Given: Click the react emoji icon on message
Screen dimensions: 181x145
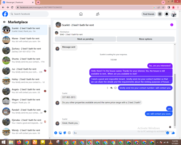Looking at the screenshot, I should 115,88.
